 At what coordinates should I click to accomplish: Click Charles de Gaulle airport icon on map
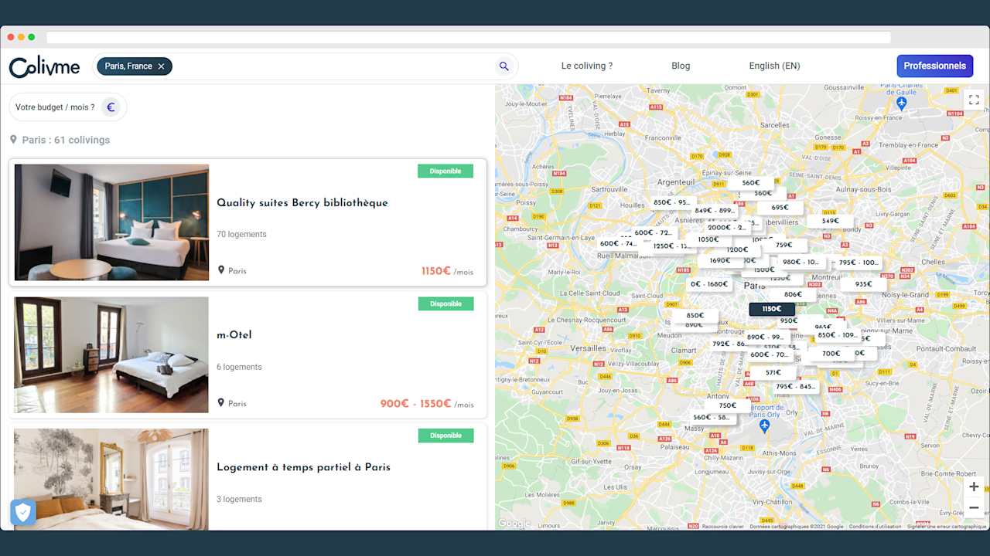pyautogui.click(x=901, y=103)
